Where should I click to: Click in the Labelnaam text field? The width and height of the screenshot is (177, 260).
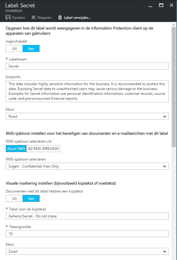[x=87, y=66]
